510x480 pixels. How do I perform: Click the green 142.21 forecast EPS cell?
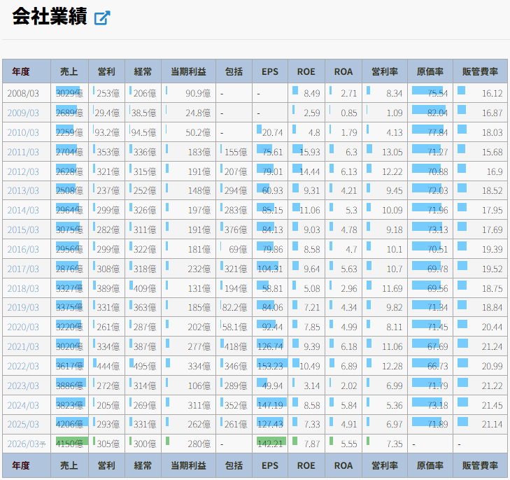[x=270, y=444]
